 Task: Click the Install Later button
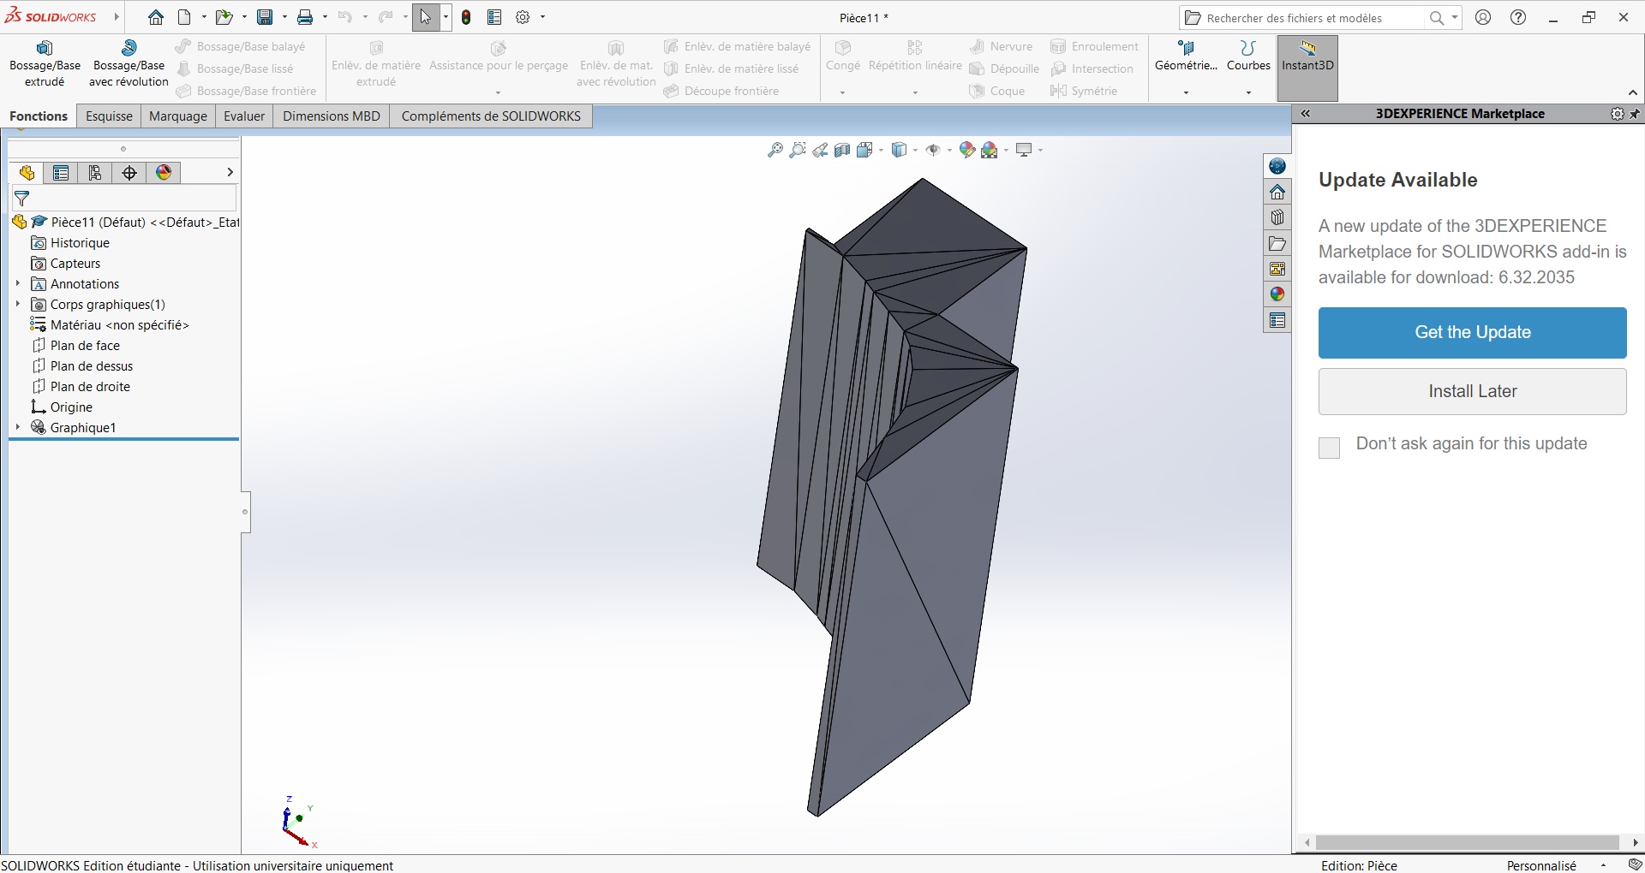(x=1472, y=391)
